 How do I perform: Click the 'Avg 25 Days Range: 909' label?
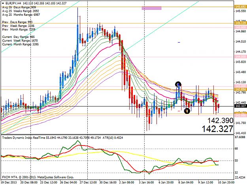(19, 7)
